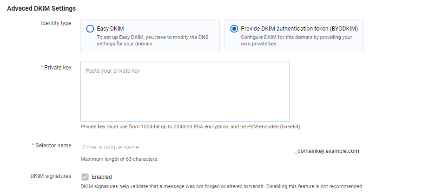Click the Easy DKIM description text
This screenshot has height=196, width=422.
coord(152,40)
